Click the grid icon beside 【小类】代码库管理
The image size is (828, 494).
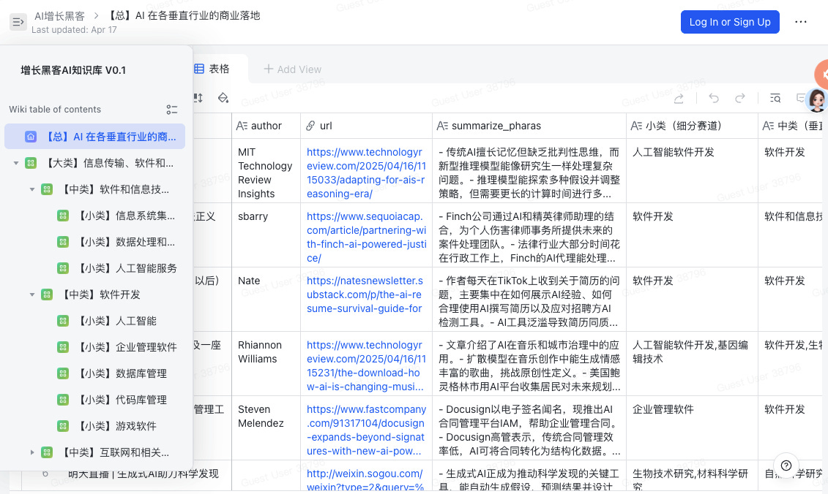pos(63,400)
